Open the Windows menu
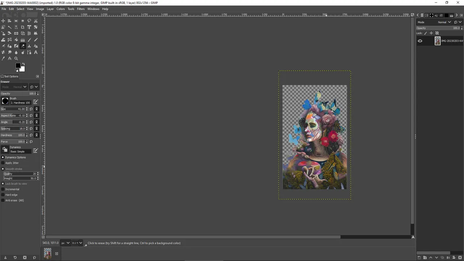 coord(93,9)
